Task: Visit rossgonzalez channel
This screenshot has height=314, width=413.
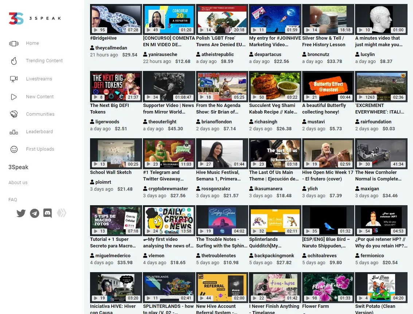Action: 216,189
